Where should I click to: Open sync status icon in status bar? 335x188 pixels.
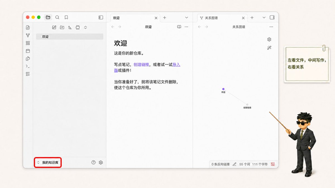coord(273,164)
